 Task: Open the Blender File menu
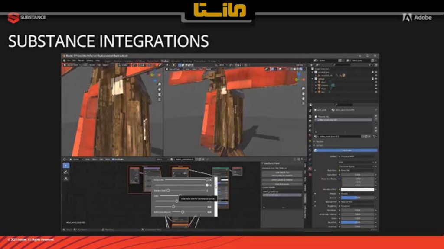pos(69,61)
